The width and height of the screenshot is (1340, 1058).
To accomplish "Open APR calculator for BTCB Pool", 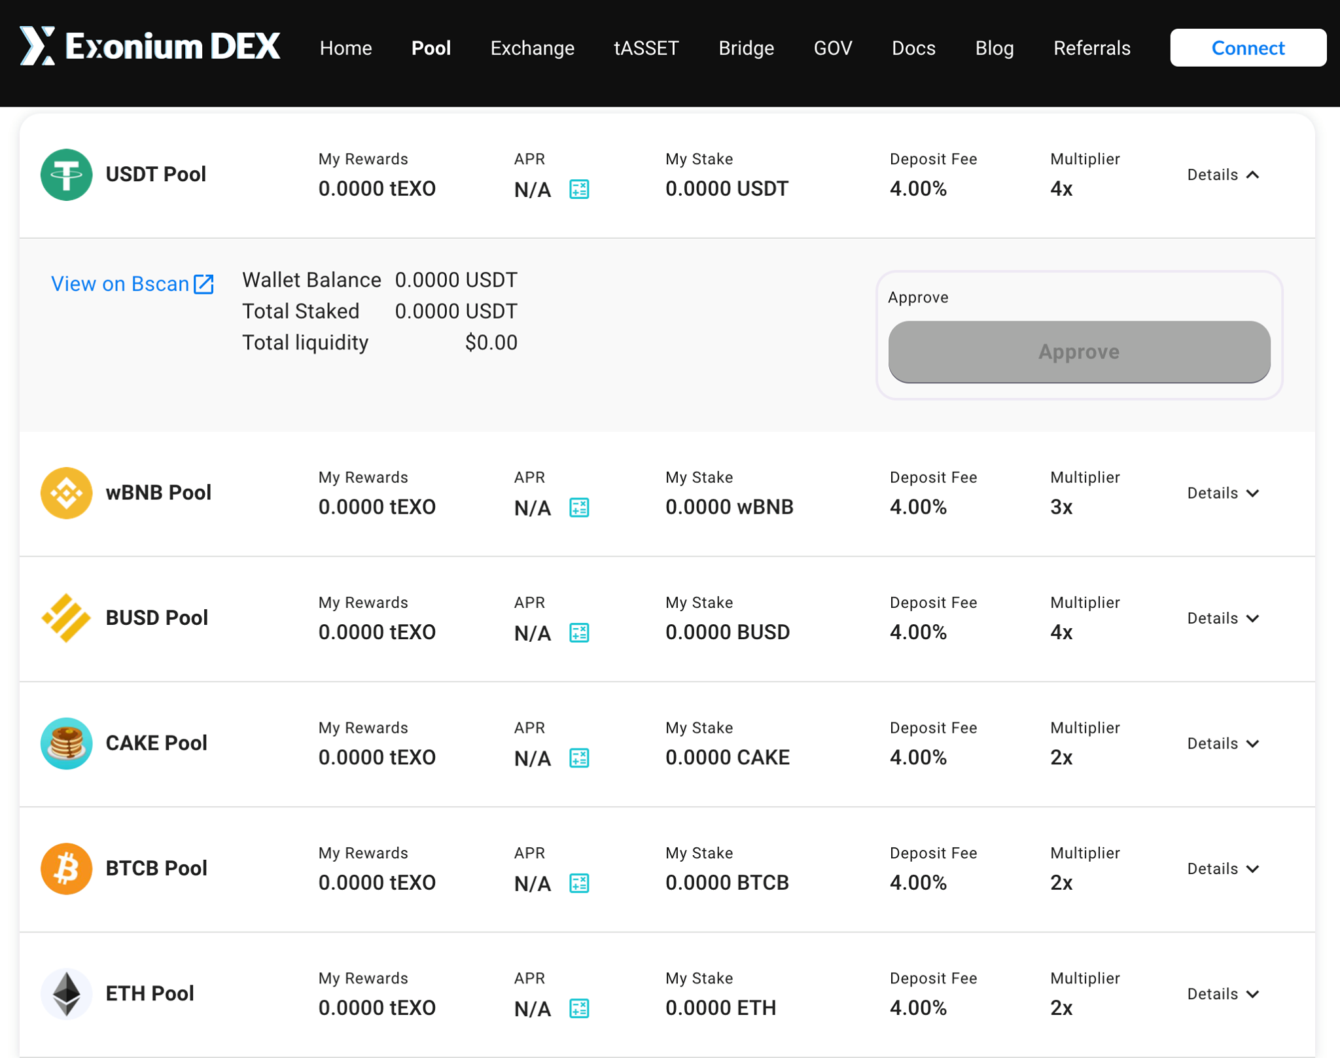I will tap(579, 883).
